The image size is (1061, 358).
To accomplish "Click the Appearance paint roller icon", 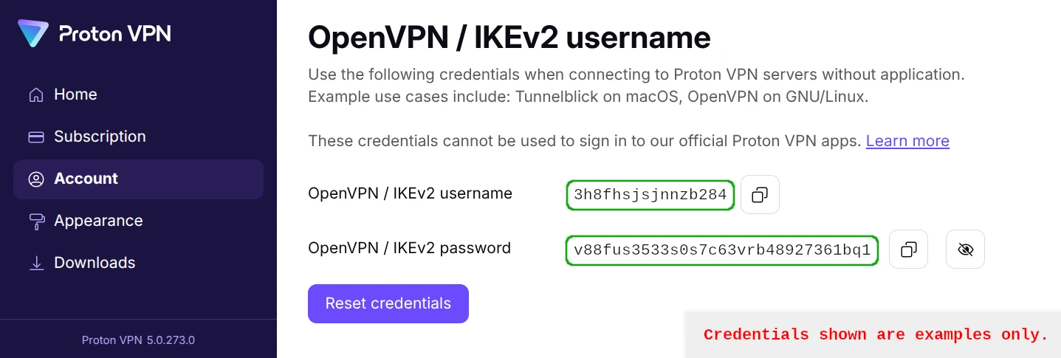I will click(x=36, y=221).
